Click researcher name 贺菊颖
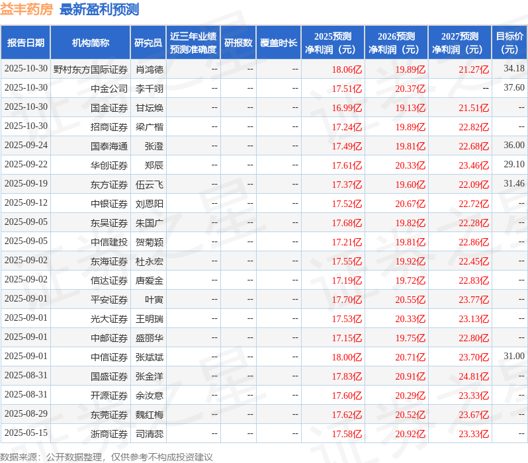 tap(150, 243)
